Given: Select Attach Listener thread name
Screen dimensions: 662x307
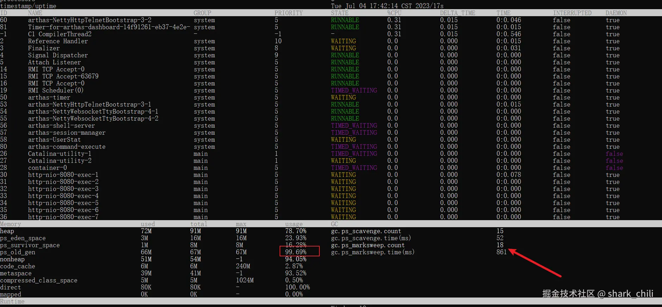Looking at the screenshot, I should click(x=55, y=62).
